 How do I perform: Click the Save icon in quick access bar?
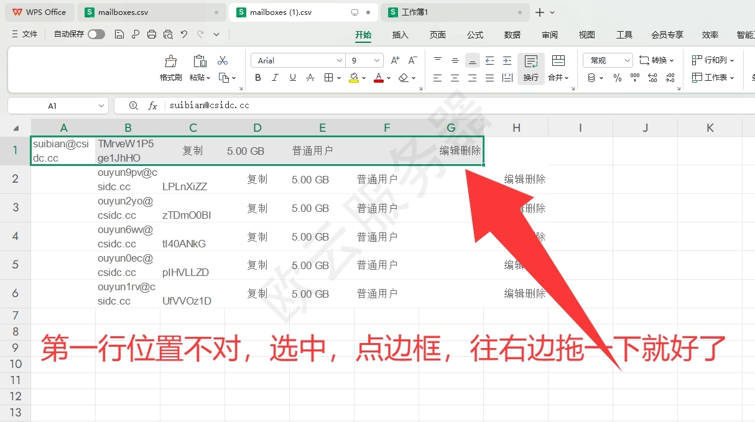(x=119, y=34)
